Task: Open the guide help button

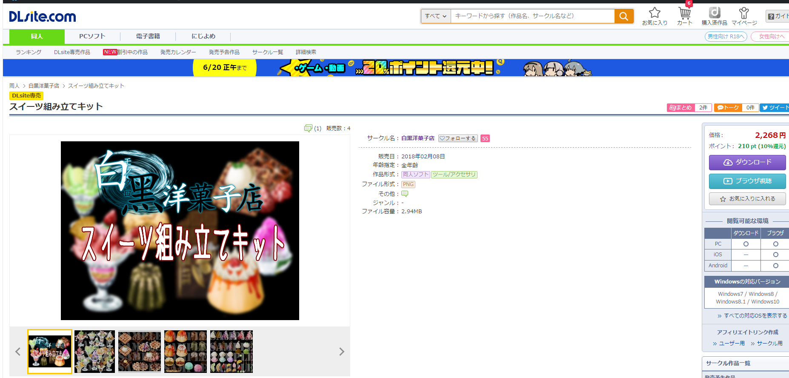Action: (x=777, y=16)
